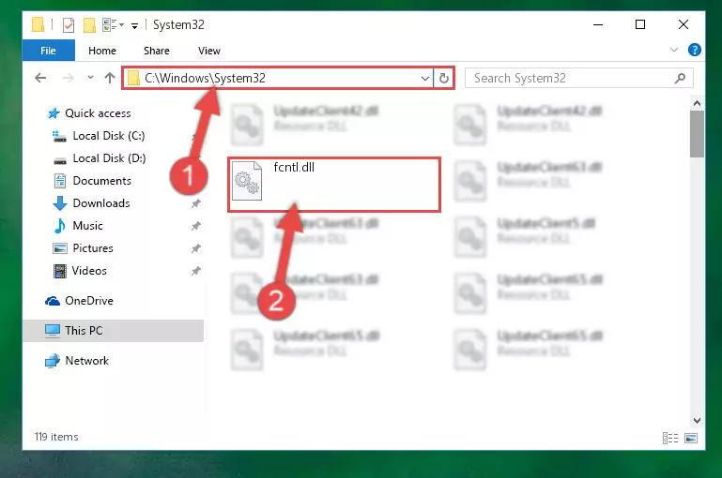Click the vertical scrollbar thumb
Viewport: 722px width, 478px height.
[x=698, y=134]
